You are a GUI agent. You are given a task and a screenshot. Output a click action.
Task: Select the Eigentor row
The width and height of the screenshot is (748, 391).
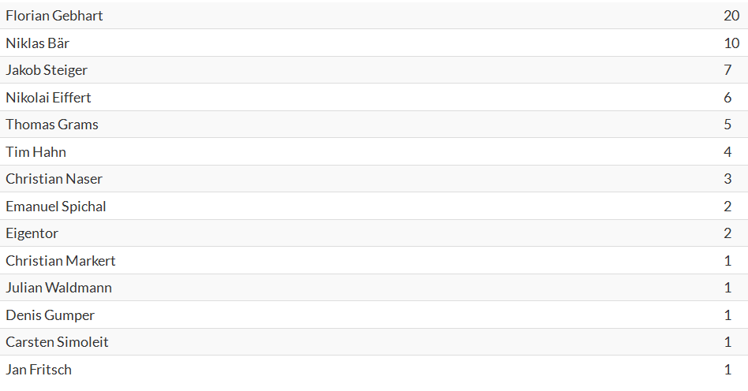374,233
